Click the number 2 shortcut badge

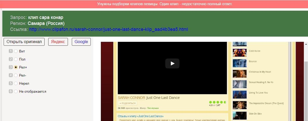coord(11,59)
